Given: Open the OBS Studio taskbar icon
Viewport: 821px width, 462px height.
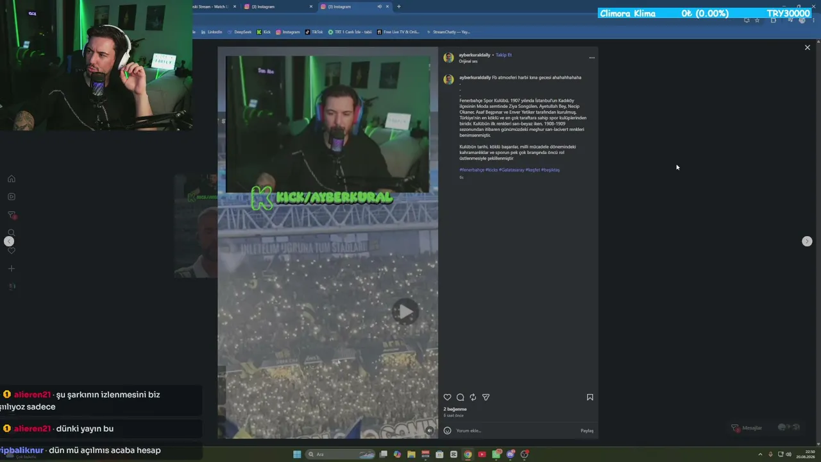Looking at the screenshot, I should (525, 454).
